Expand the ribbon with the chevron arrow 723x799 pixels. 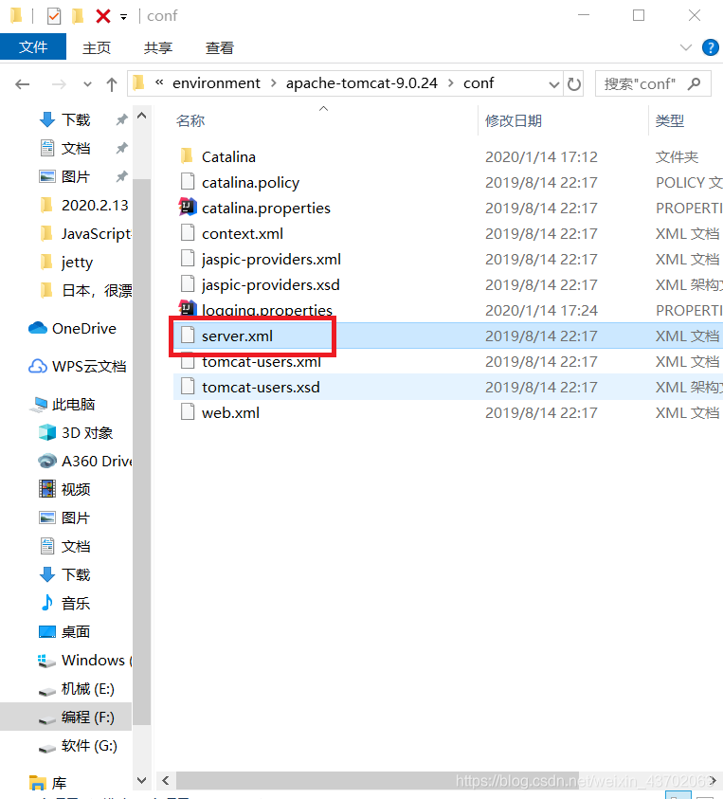tap(686, 48)
